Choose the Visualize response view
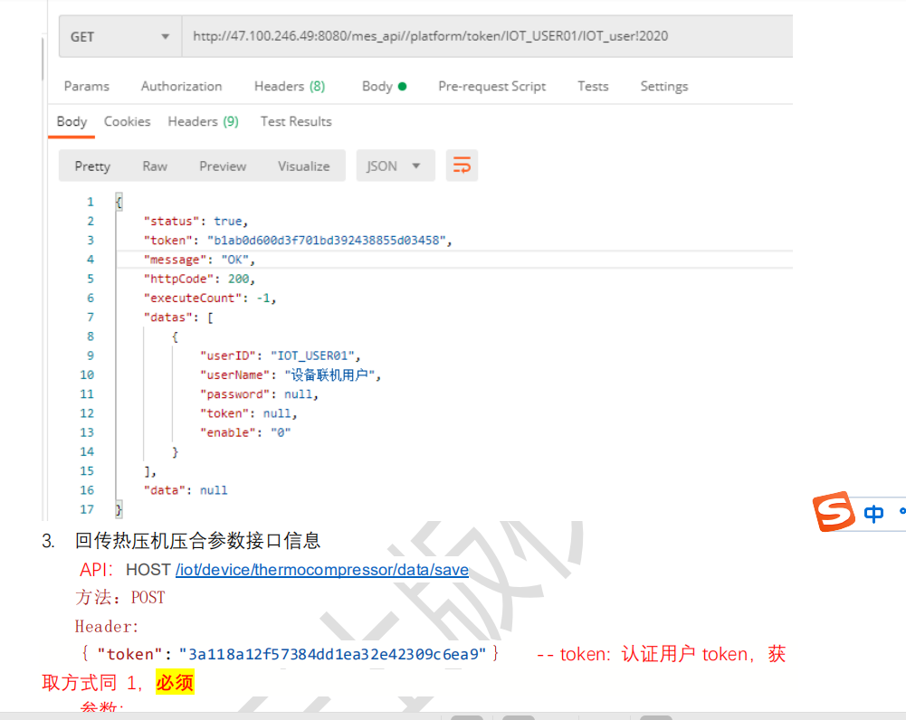Screen dimensions: 906x720 [304, 166]
